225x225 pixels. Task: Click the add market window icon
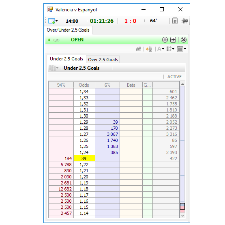[51, 21]
